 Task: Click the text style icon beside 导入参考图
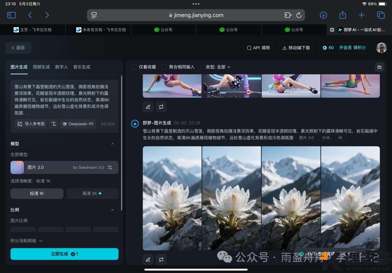[53, 124]
